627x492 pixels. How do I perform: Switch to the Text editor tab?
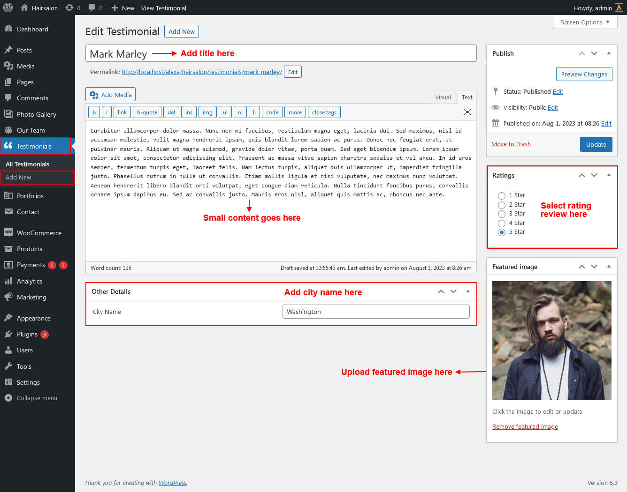coord(467,97)
